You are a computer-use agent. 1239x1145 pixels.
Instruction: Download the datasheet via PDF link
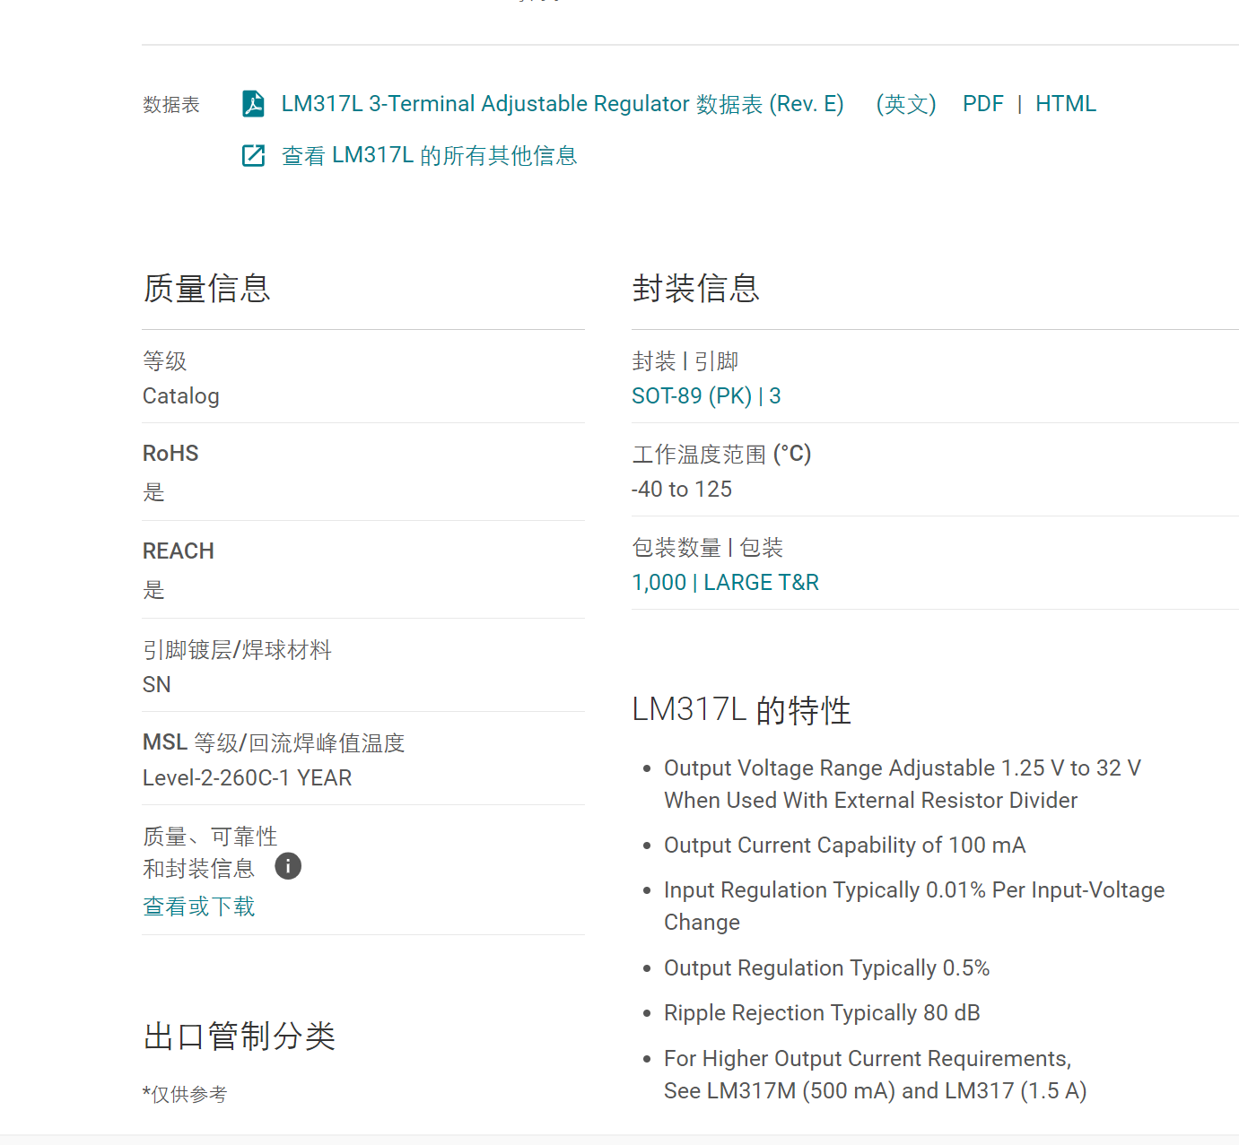point(983,104)
